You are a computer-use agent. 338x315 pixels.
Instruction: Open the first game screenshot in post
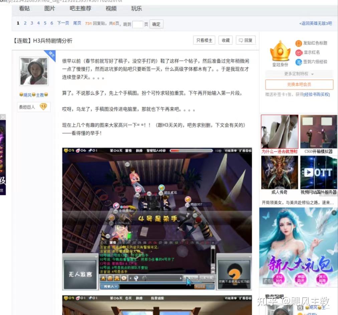coord(157,219)
